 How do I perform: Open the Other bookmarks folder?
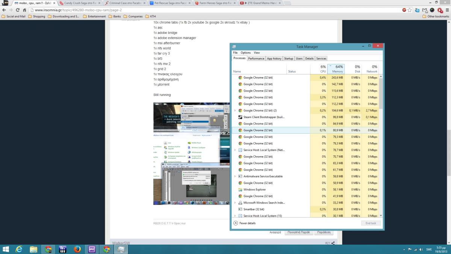point(436,17)
